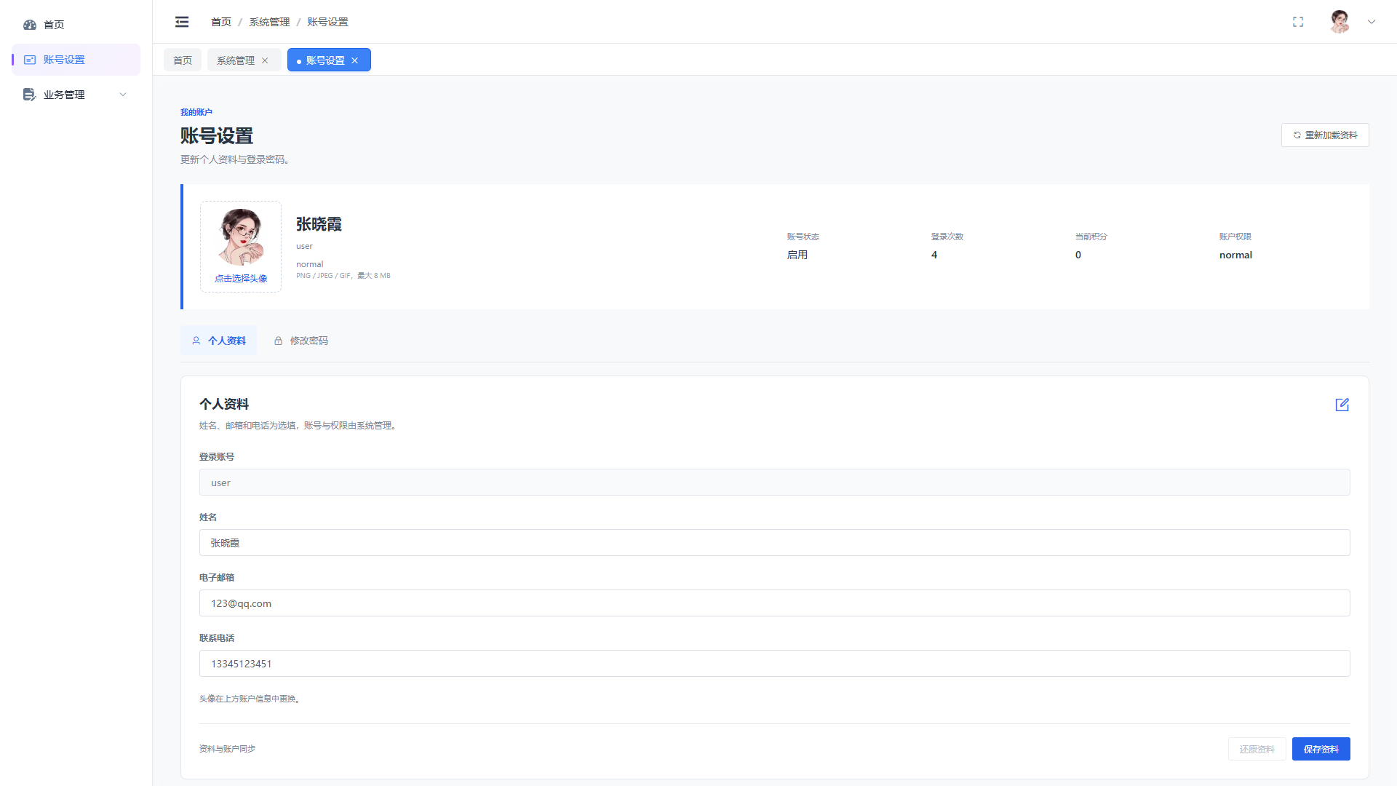1397x786 pixels.
Task: Click the 还原资料 button
Action: click(1257, 749)
